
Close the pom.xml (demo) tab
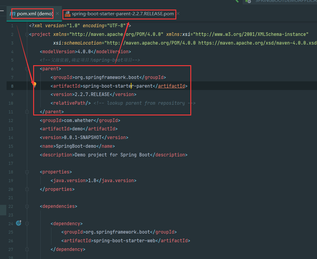click(57, 13)
